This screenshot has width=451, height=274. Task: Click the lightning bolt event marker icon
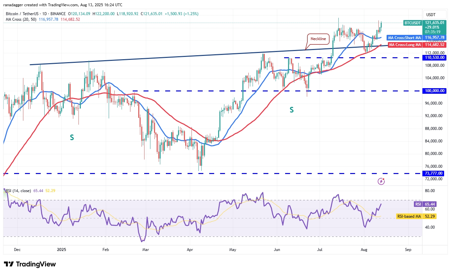381,181
